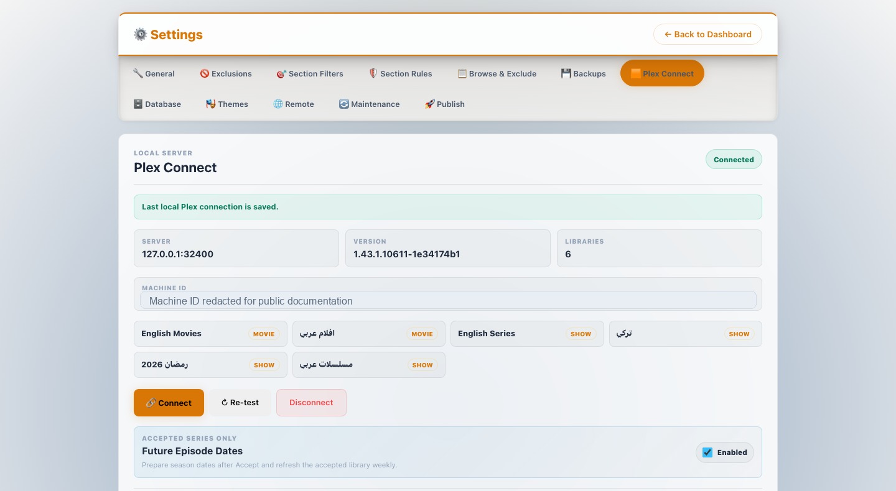
Task: Go to the Maintenance tab
Action: (x=369, y=104)
